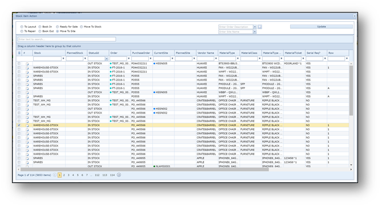This screenshot has width=382, height=207.
Task: Click the horizontal scrollbar thumb of grid
Action: 144,169
